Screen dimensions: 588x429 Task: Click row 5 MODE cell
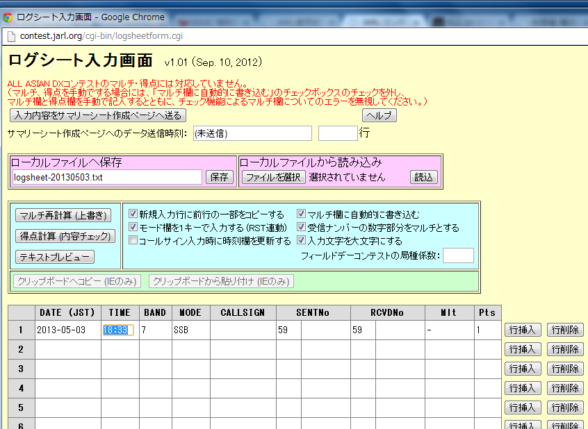(191, 407)
